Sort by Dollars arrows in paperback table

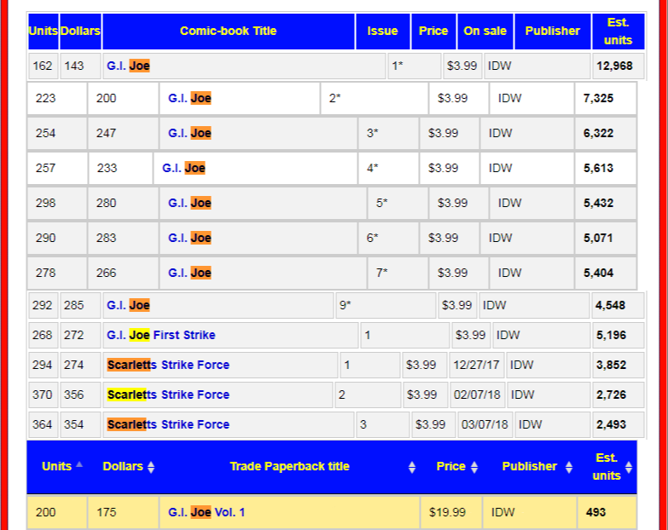coord(151,467)
